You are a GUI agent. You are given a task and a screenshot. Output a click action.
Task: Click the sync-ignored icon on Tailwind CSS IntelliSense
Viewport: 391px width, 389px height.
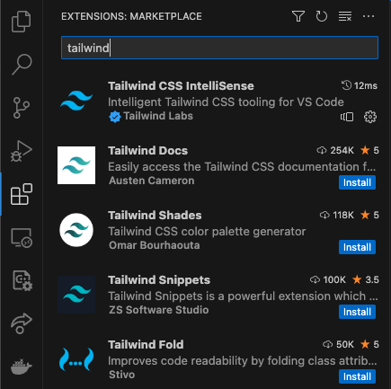[347, 117]
